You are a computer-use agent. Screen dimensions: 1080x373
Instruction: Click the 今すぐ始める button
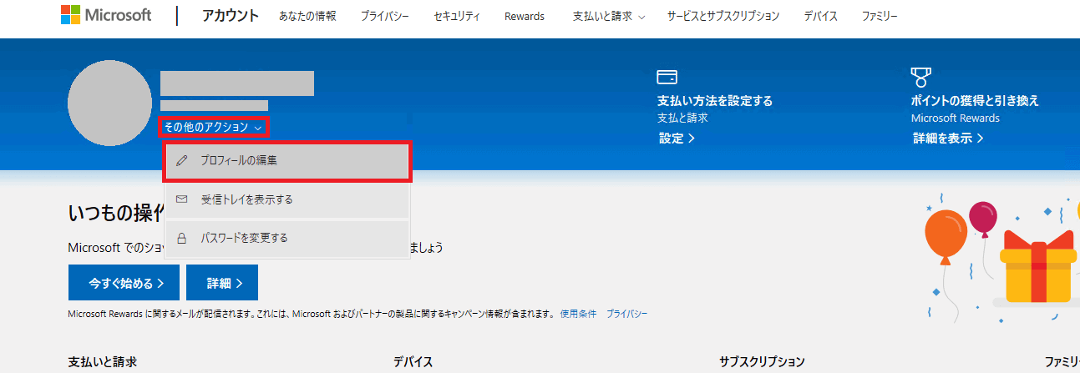pyautogui.click(x=122, y=283)
